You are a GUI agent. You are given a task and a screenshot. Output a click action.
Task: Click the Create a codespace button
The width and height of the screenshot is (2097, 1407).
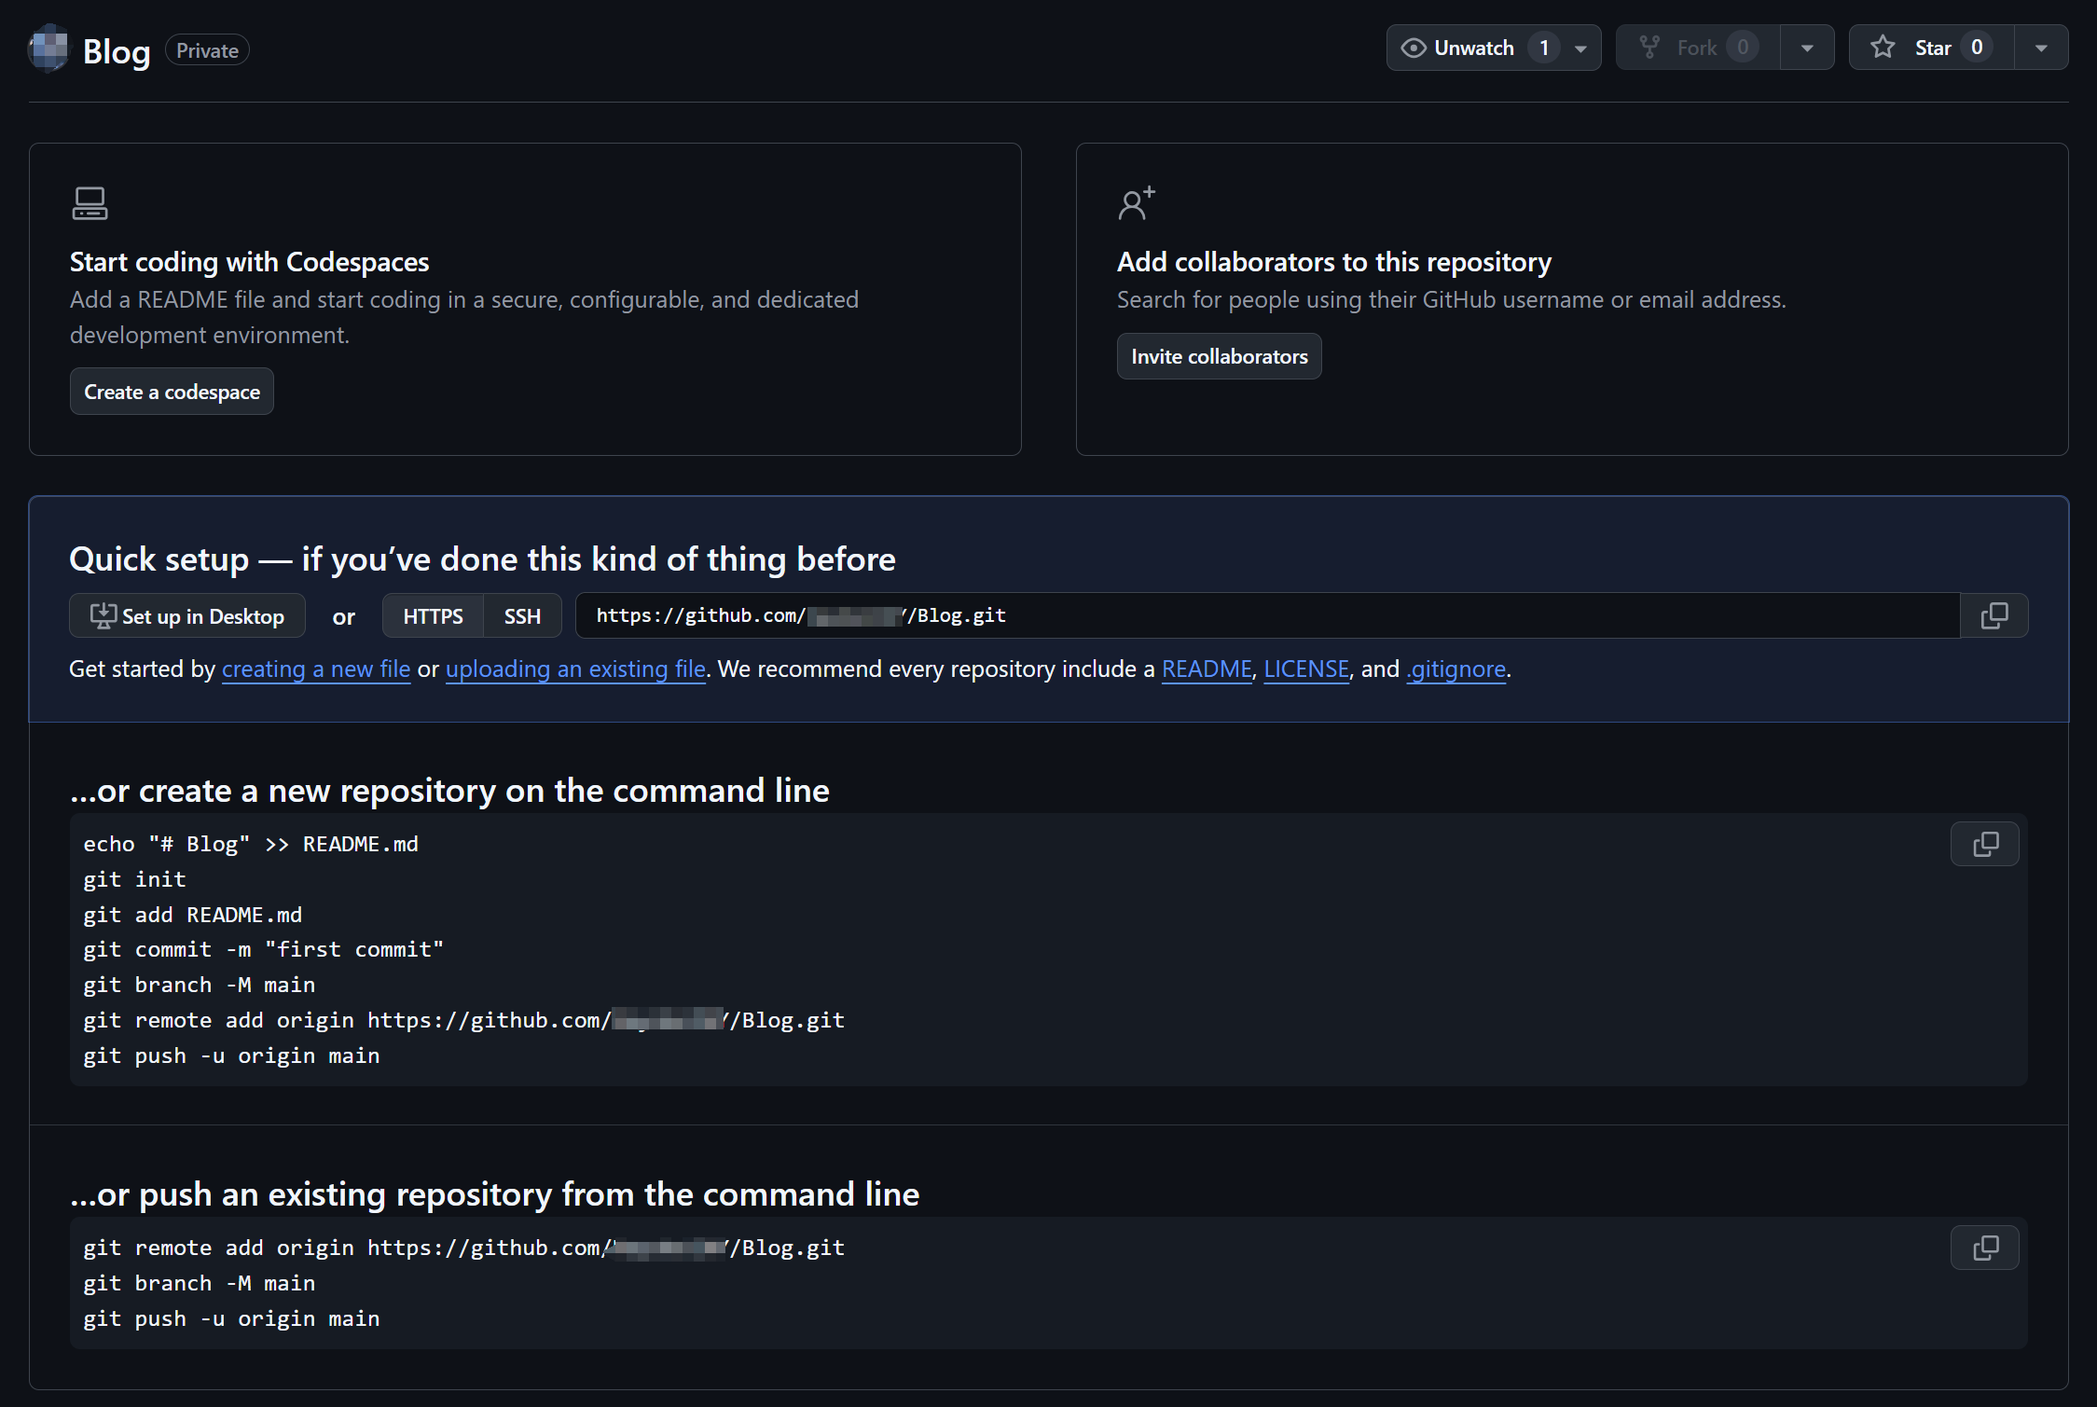point(172,392)
